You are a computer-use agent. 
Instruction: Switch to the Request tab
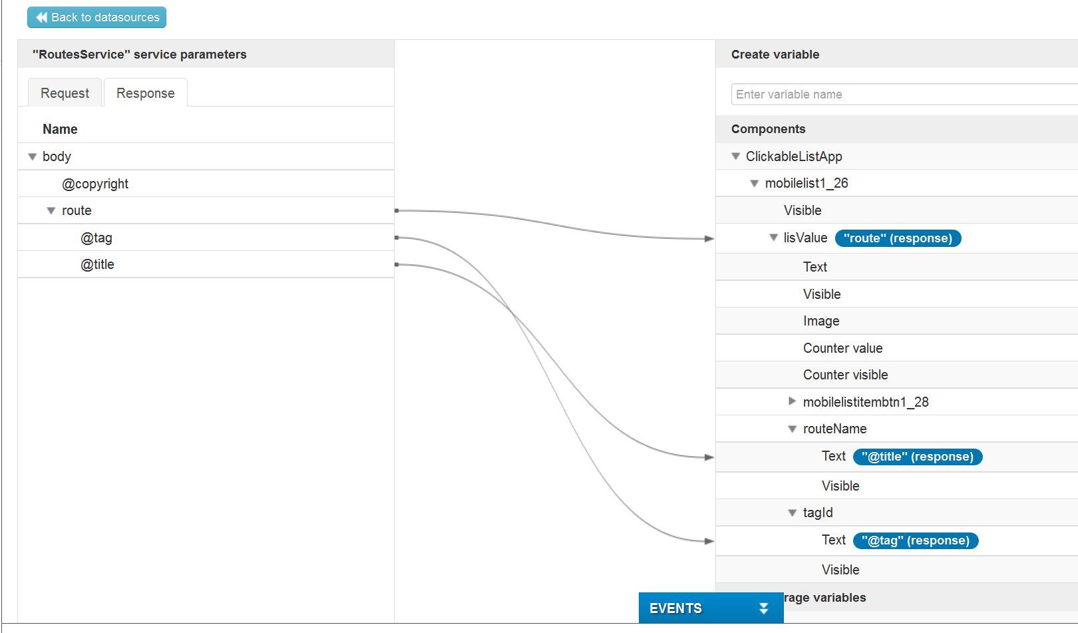pos(65,93)
